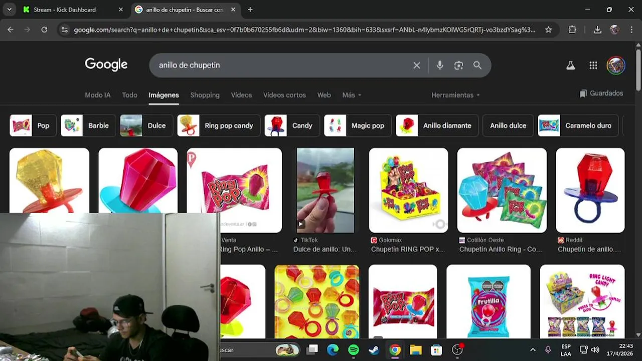This screenshot has width=642, height=361.
Task: Open the Web results tab
Action: coord(324,95)
